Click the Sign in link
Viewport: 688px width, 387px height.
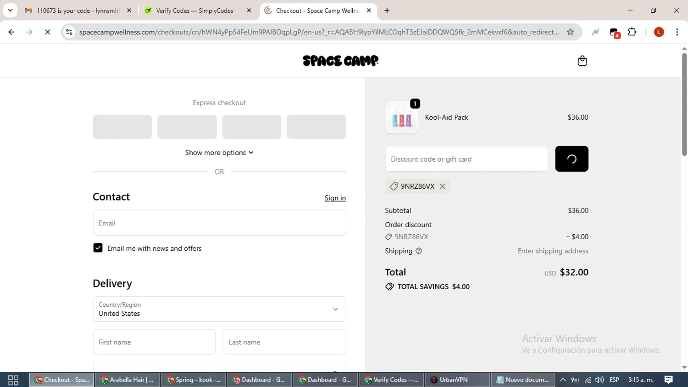335,198
